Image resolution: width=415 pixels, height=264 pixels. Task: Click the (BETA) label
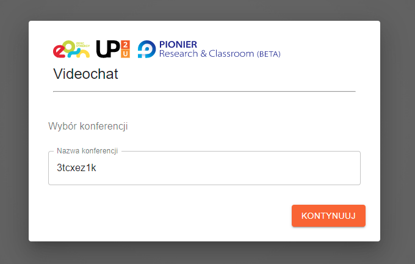point(269,54)
